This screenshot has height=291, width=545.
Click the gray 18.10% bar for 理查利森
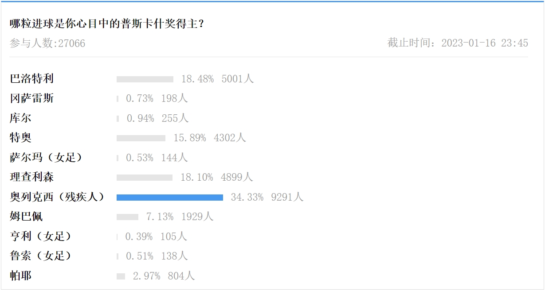click(145, 178)
